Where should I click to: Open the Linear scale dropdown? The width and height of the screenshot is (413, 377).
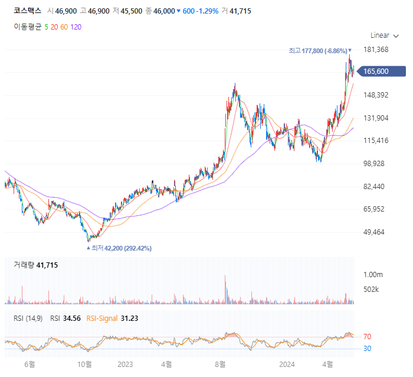pos(384,35)
